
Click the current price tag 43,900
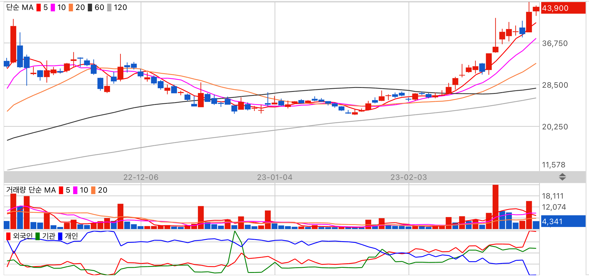pyautogui.click(x=563, y=8)
